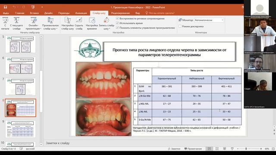Viewport: 276px width, 155px height.
Task: Expand Record Slide Show dropdown arrow
Action: click(110, 29)
